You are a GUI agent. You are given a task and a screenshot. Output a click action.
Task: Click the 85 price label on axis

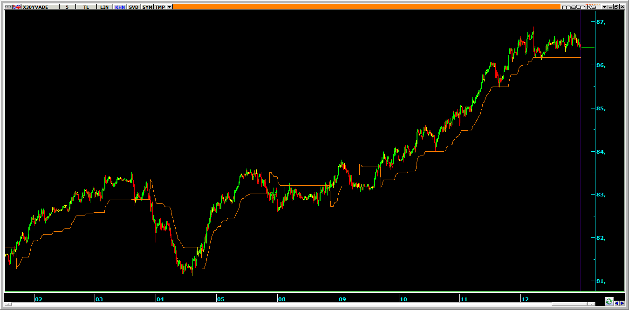pos(601,108)
